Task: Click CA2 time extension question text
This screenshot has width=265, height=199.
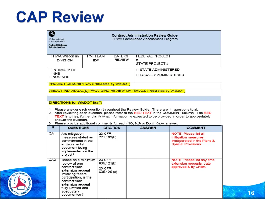Action: [78, 177]
